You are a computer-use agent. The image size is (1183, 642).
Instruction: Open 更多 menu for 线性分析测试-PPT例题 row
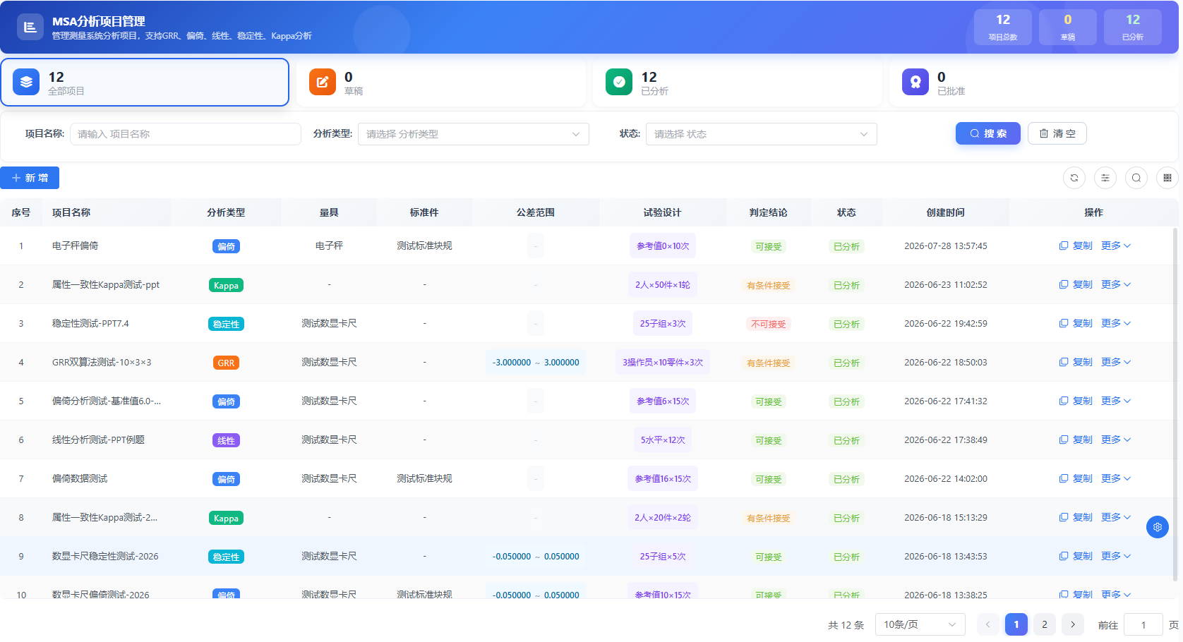point(1116,440)
